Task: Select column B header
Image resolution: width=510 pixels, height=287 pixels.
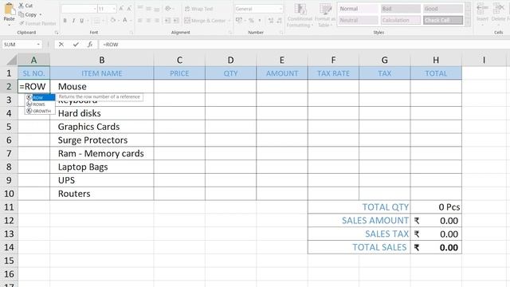Action: [102, 60]
